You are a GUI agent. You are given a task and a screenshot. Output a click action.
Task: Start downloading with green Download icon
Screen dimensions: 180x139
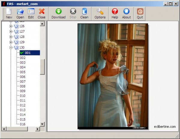coord(58,11)
